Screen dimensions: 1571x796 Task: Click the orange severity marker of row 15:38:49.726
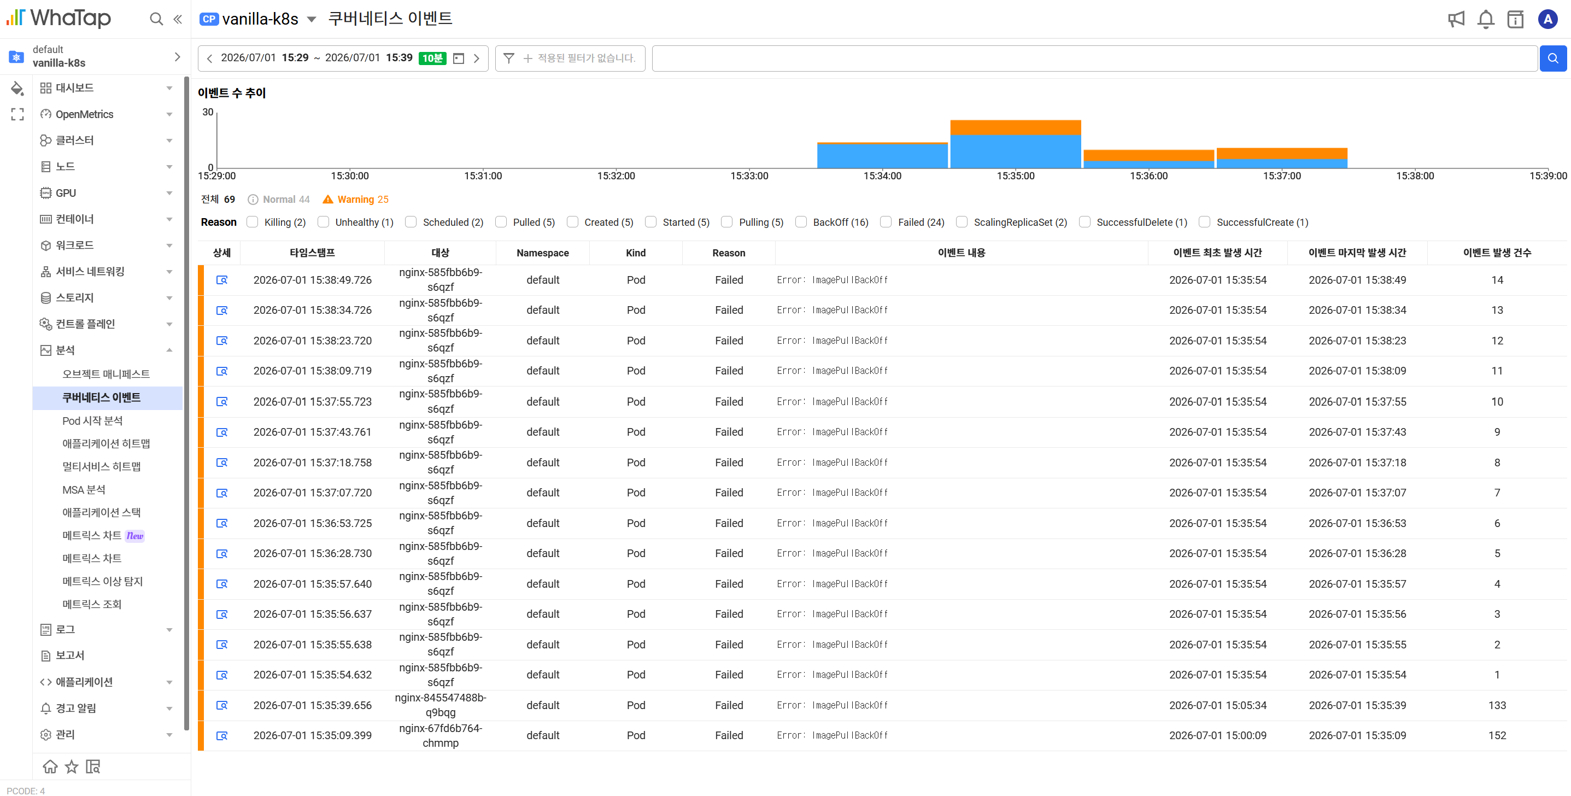coord(201,279)
